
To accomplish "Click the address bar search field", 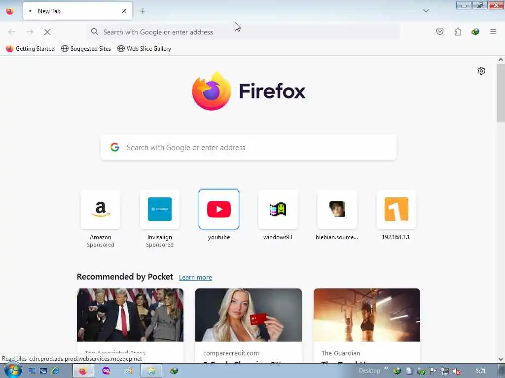I will pos(244,32).
